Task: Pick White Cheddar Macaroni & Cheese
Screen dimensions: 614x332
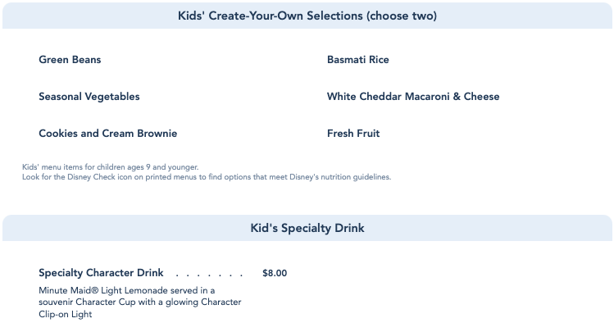Action: point(412,97)
